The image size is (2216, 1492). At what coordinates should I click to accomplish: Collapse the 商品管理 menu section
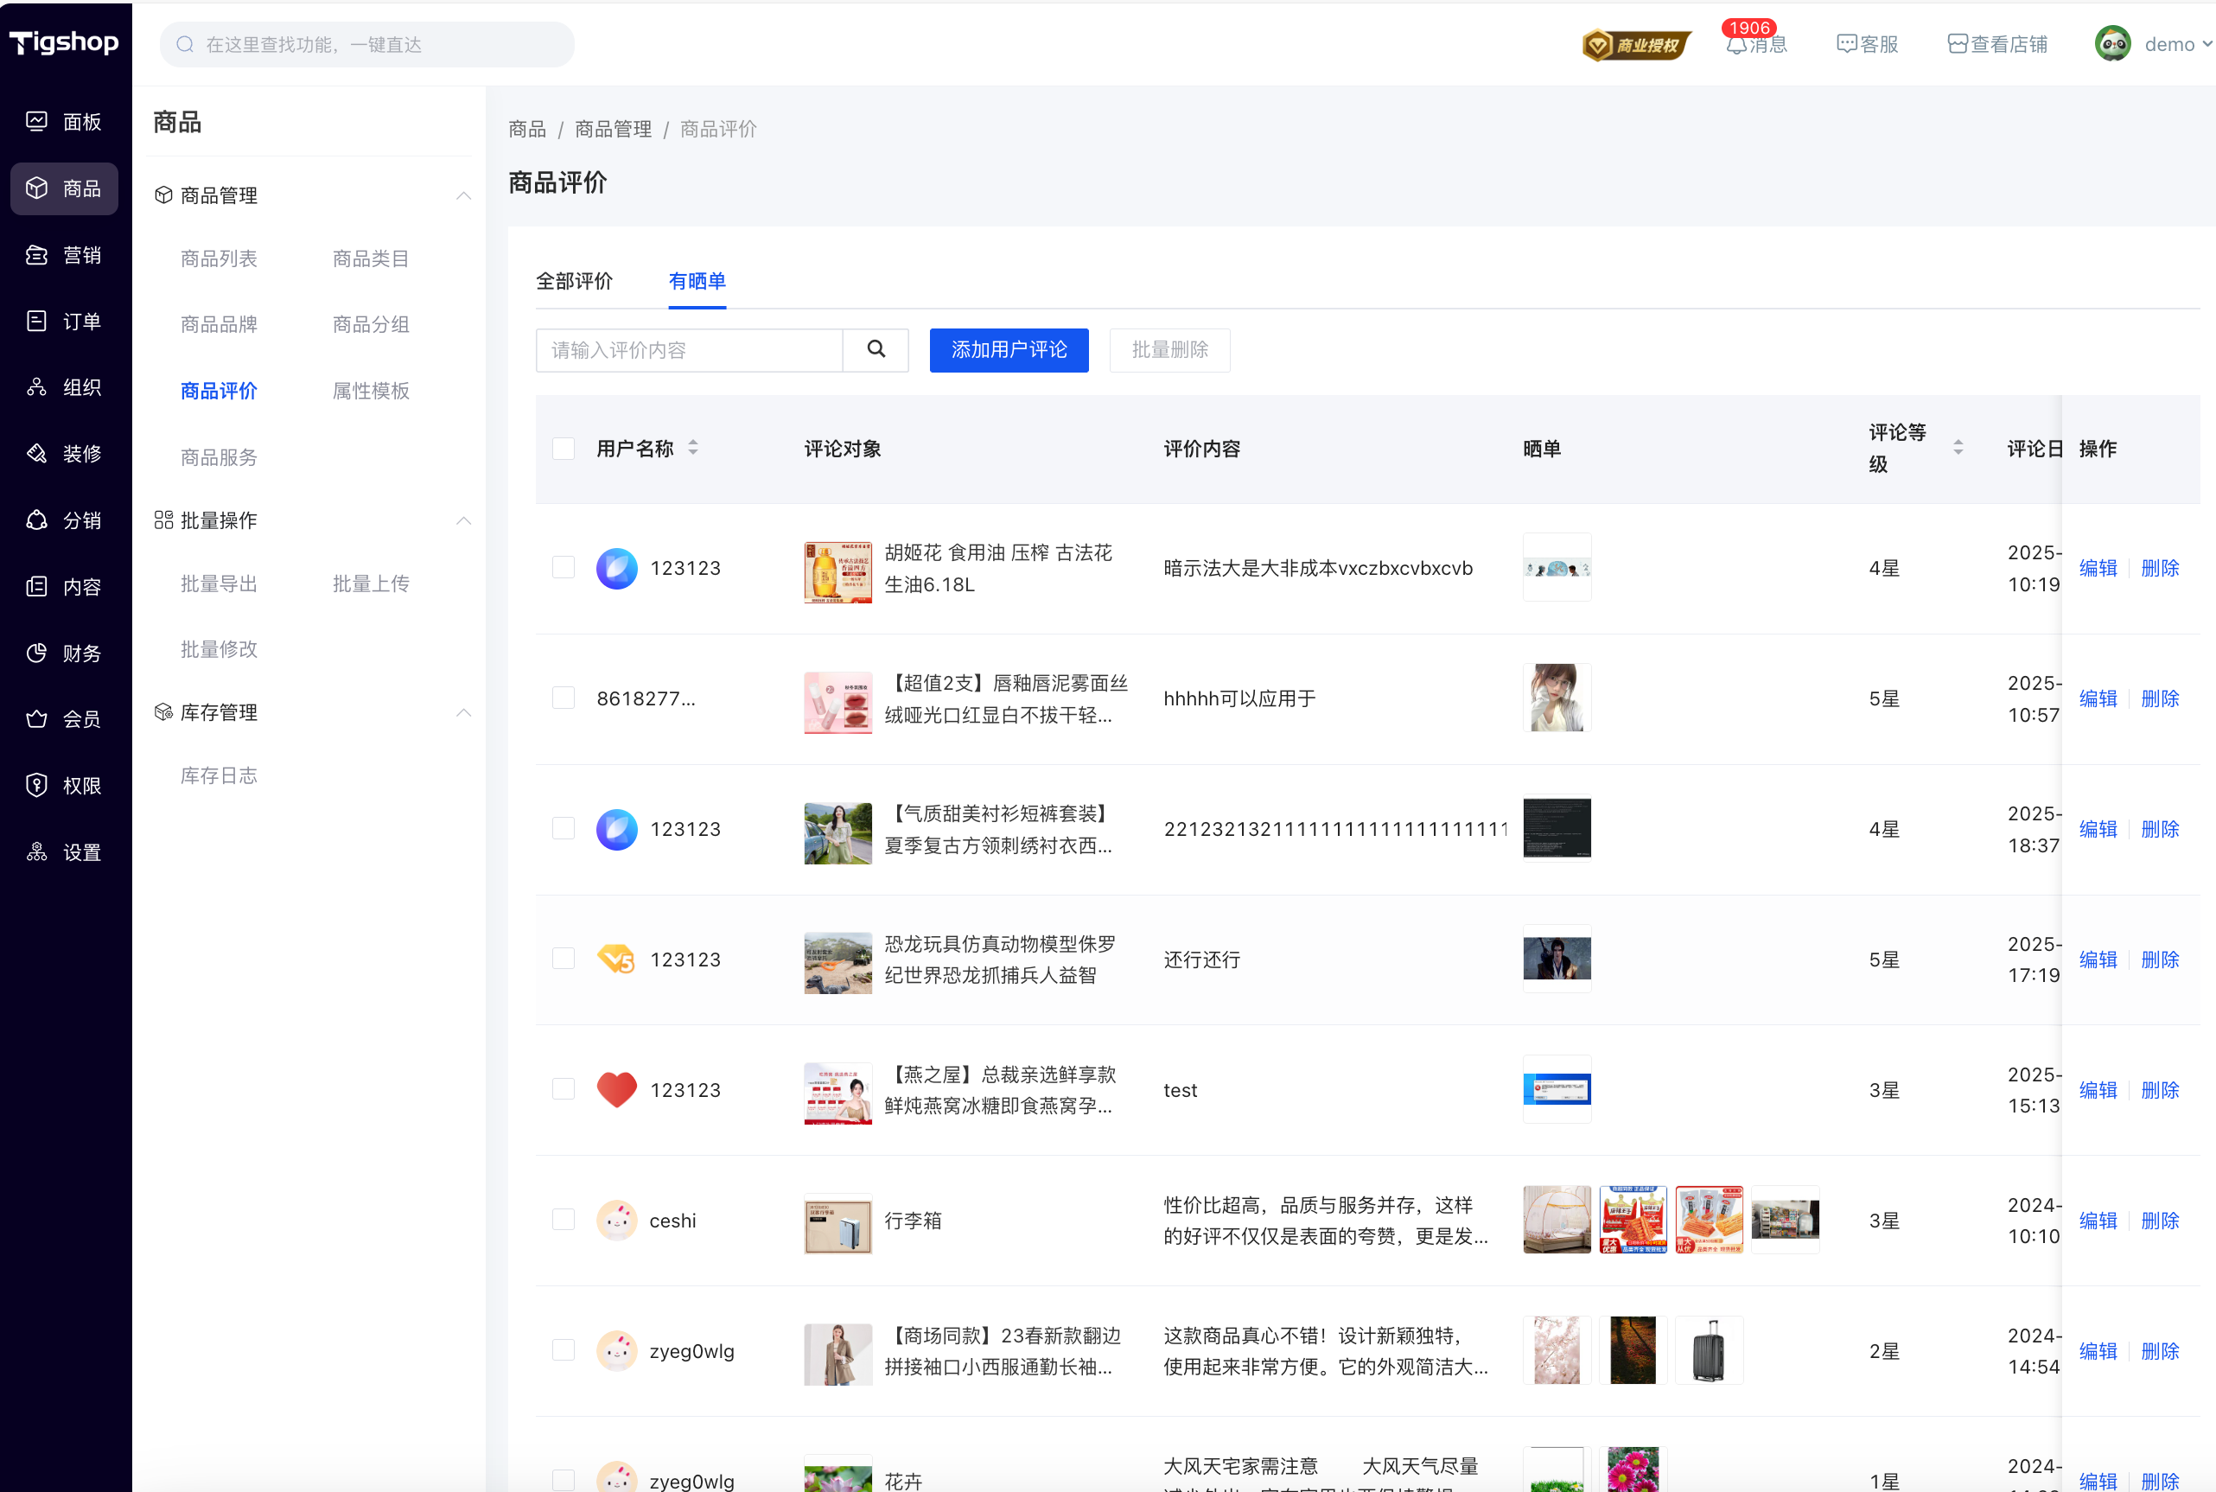tap(463, 196)
